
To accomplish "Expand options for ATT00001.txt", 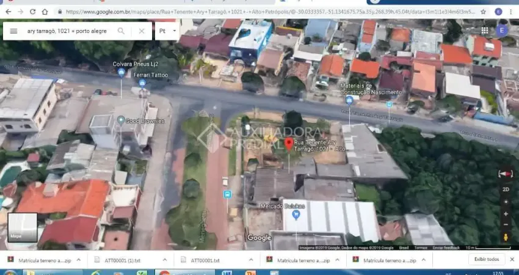I will point(251,260).
